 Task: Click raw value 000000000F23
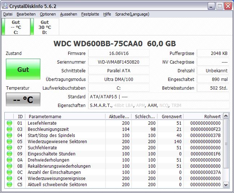tap(205, 129)
